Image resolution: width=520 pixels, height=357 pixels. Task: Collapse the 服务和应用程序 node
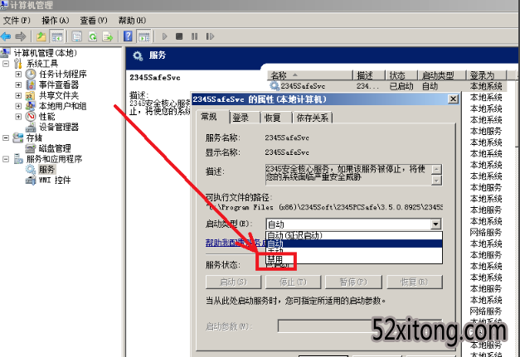point(6,159)
